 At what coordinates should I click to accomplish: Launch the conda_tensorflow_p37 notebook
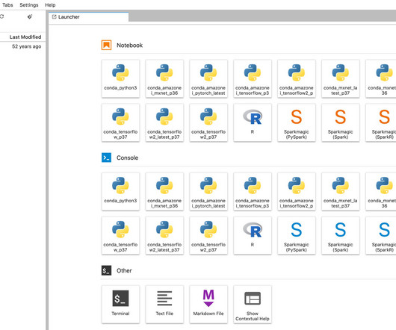(120, 122)
